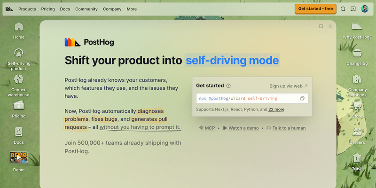Open the Community menu
This screenshot has height=188, width=376.
[x=86, y=9]
